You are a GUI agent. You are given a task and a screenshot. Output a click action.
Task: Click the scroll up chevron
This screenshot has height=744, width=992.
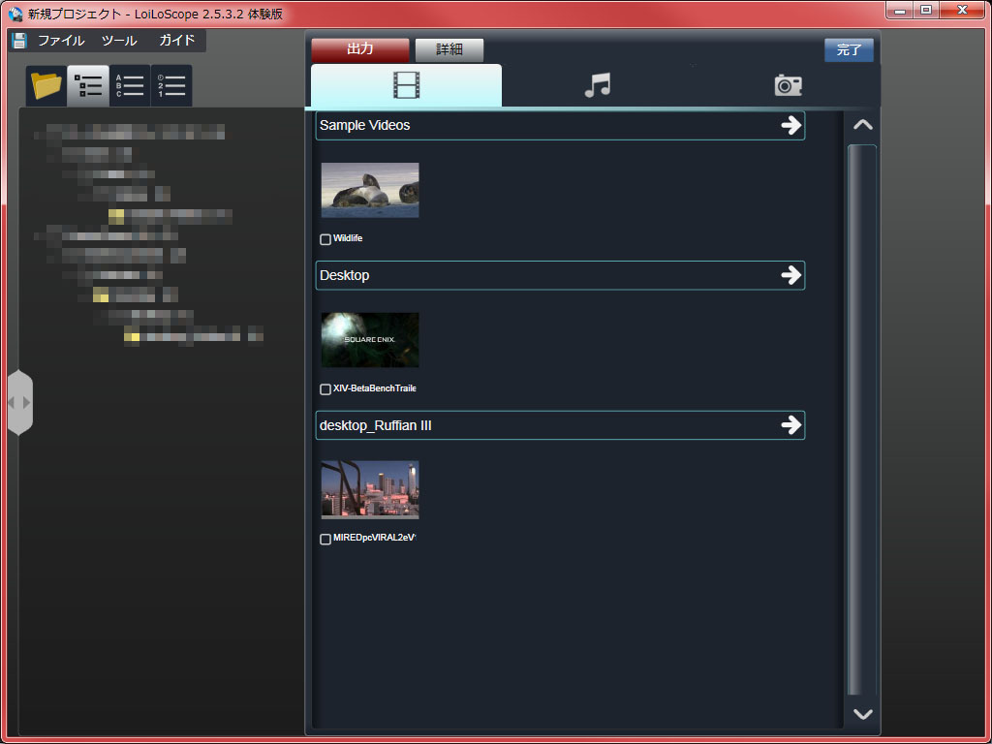click(863, 125)
